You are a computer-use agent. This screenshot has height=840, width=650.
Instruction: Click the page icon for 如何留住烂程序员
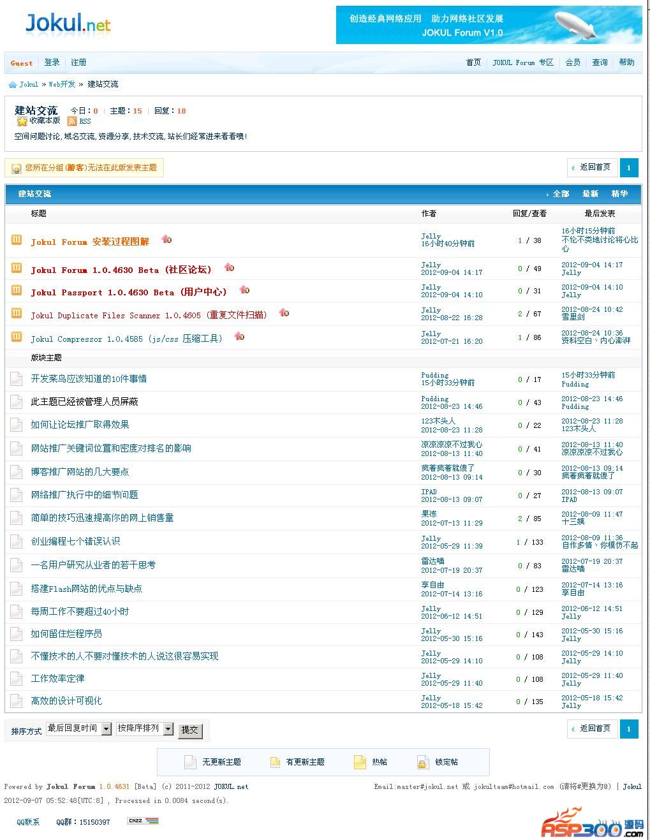pos(17,633)
